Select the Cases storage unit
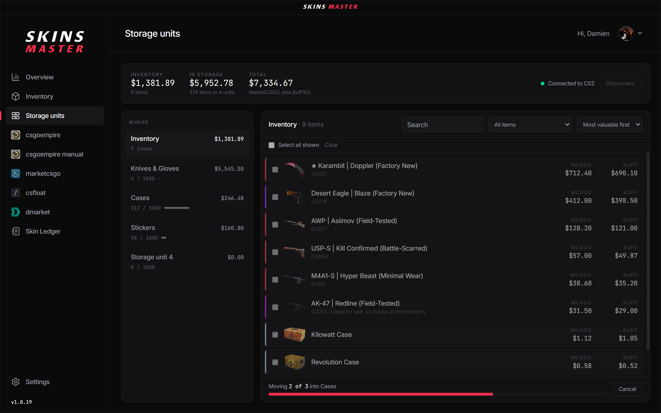Viewport: 661px width, 413px height. coord(187,203)
